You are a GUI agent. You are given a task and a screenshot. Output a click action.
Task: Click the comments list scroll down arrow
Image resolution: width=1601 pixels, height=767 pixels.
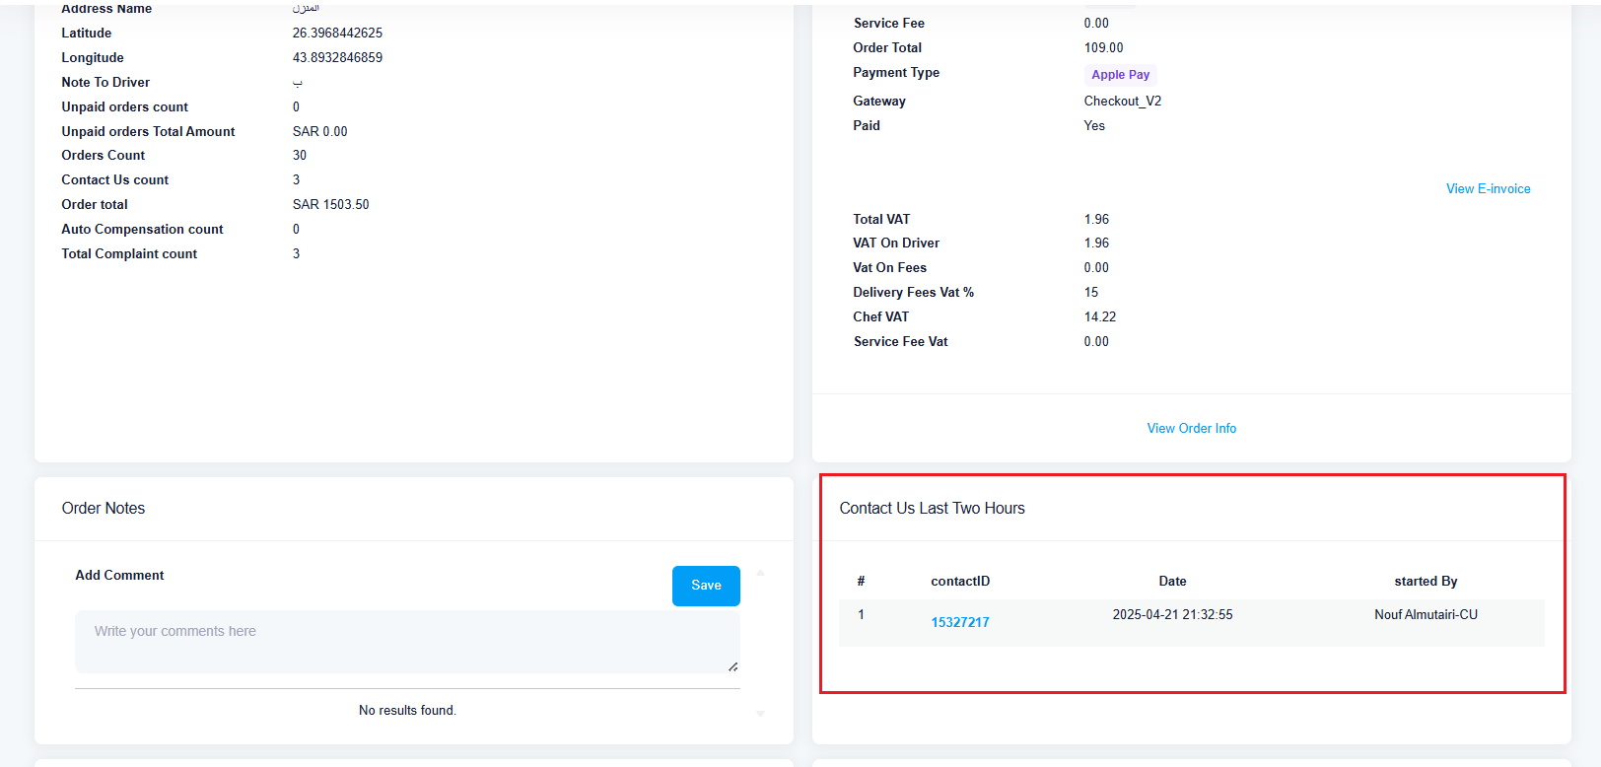click(x=760, y=713)
